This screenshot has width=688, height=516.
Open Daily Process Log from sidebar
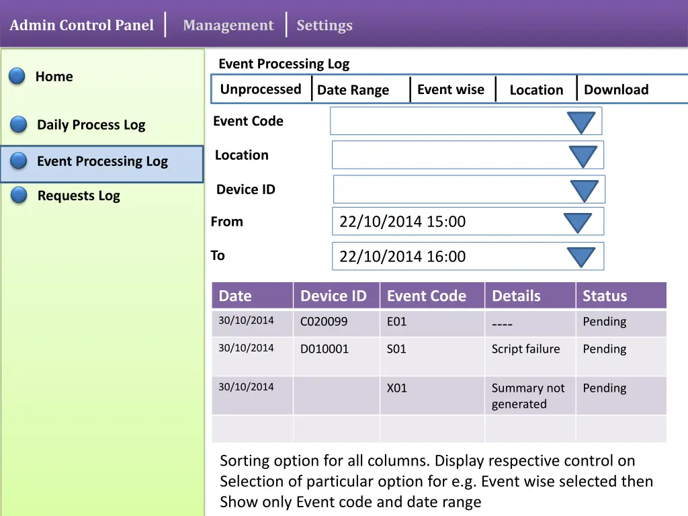(91, 124)
